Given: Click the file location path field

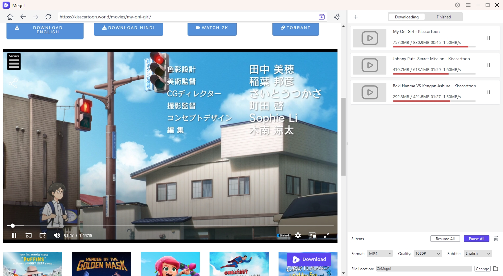Looking at the screenshot, I should click(x=424, y=269).
